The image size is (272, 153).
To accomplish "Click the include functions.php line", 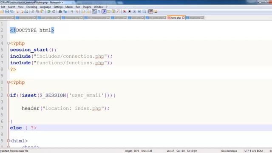I will coord(61,63).
